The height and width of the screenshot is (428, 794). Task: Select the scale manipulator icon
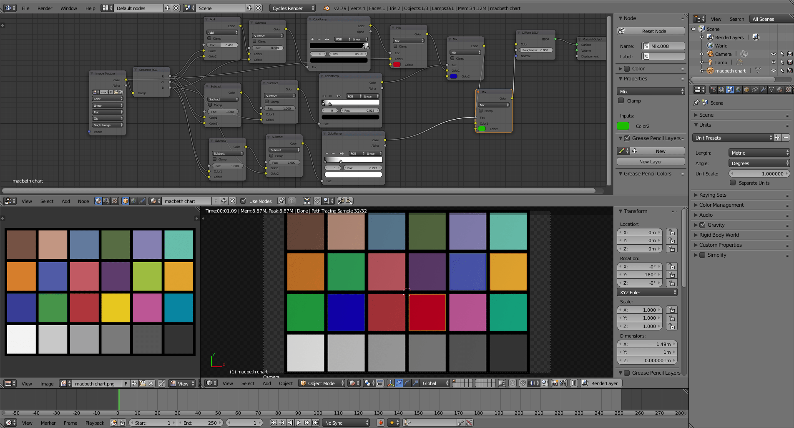click(x=415, y=383)
